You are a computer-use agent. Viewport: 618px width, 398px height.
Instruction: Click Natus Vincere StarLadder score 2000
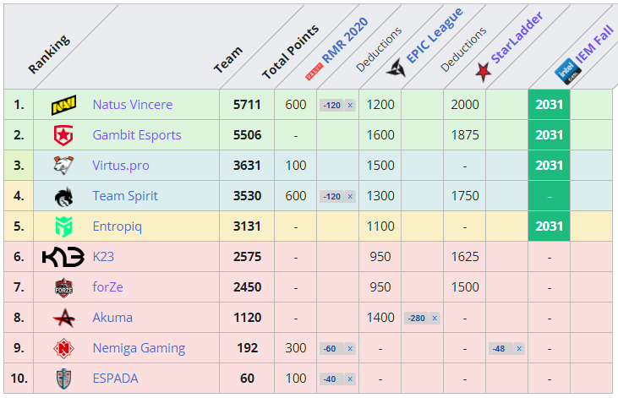click(x=465, y=105)
